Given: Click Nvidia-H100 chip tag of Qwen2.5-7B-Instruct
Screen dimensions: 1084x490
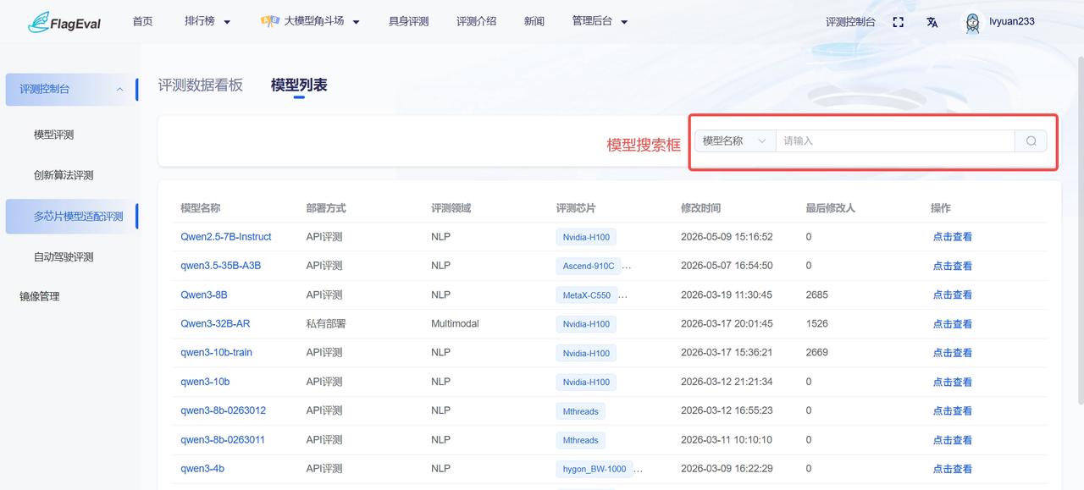Looking at the screenshot, I should pos(586,238).
